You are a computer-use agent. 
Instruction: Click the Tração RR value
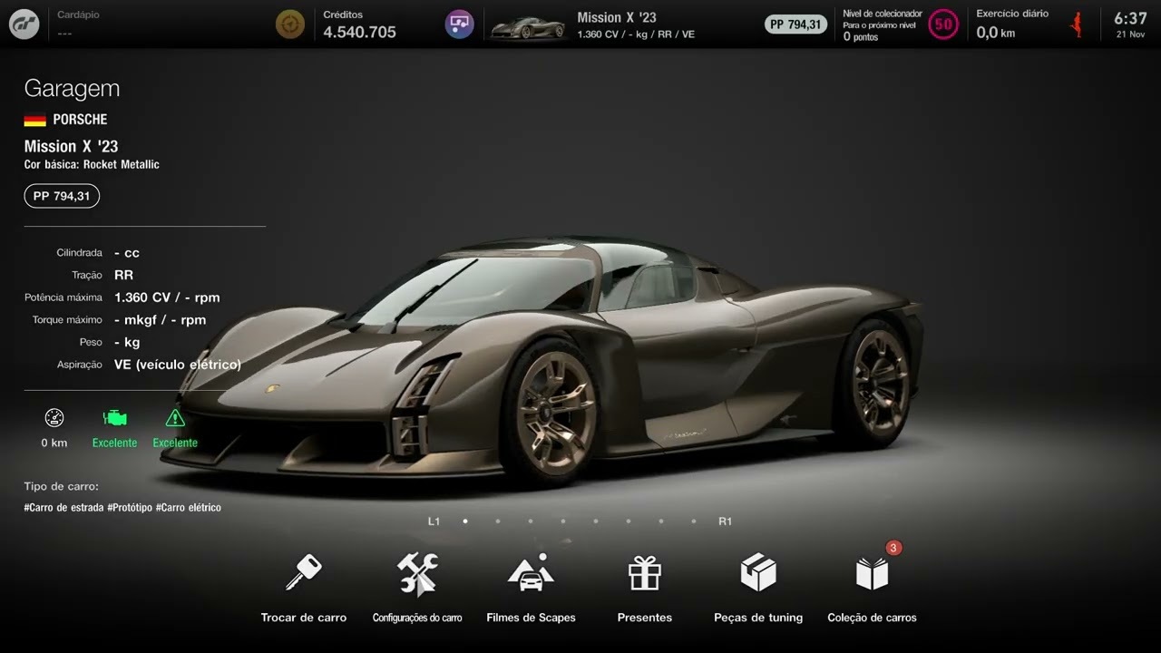[123, 275]
